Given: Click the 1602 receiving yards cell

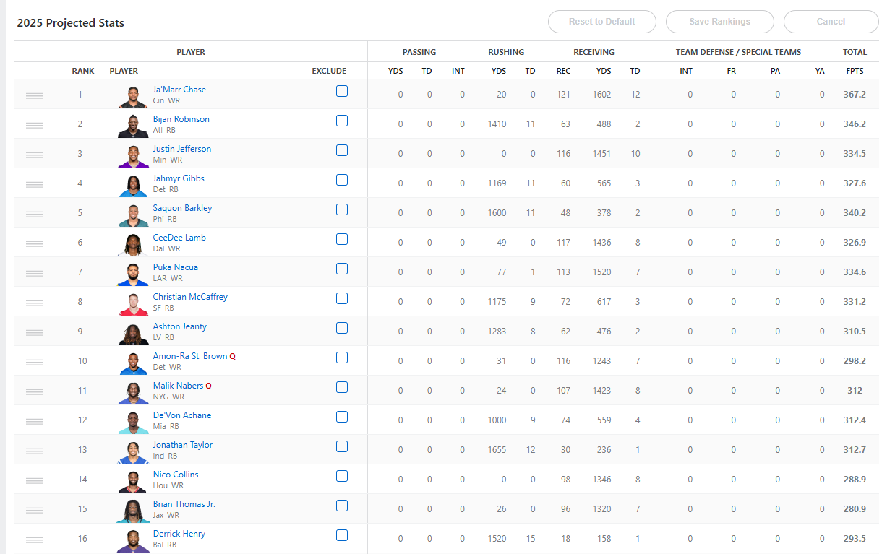Looking at the screenshot, I should tap(601, 95).
